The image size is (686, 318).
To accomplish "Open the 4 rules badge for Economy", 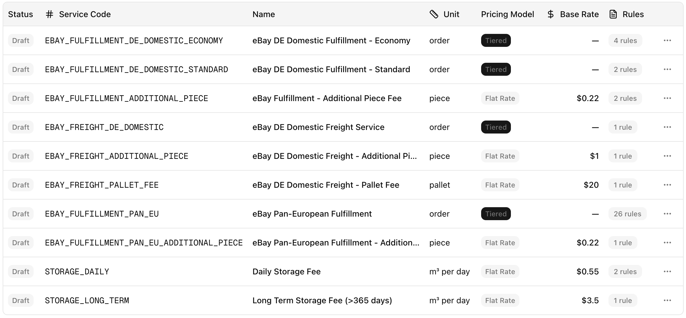I will pos(625,40).
